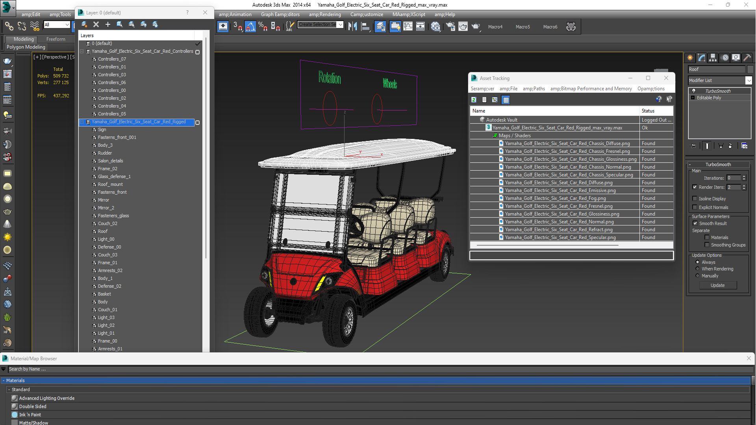Click the Mirror tool icon
This screenshot has height=425, width=756.
tap(352, 27)
